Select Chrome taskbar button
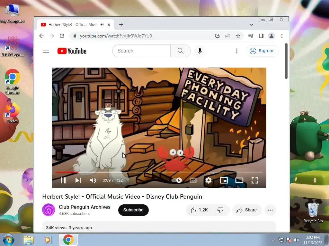329x246 pixels. pos(68,240)
